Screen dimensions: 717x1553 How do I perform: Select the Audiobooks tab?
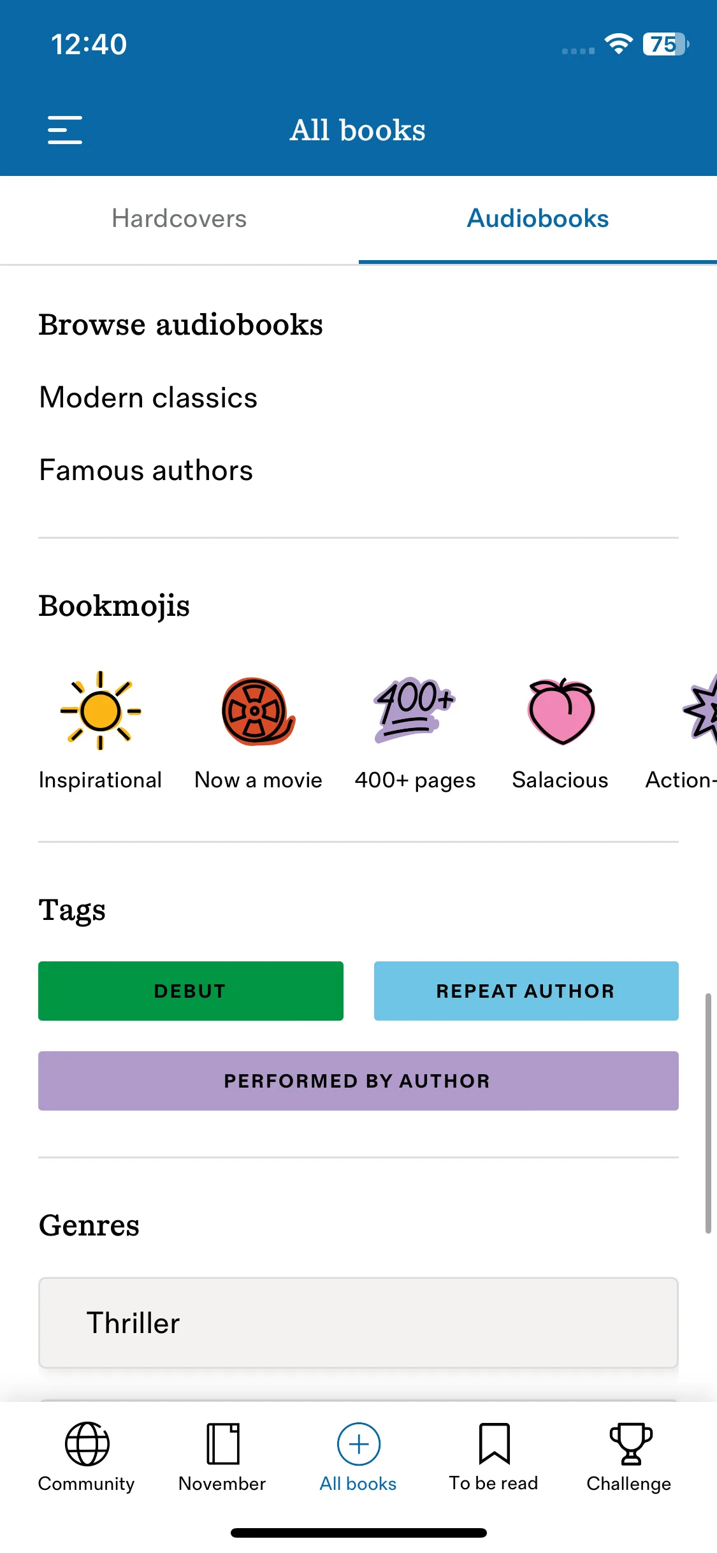538,219
